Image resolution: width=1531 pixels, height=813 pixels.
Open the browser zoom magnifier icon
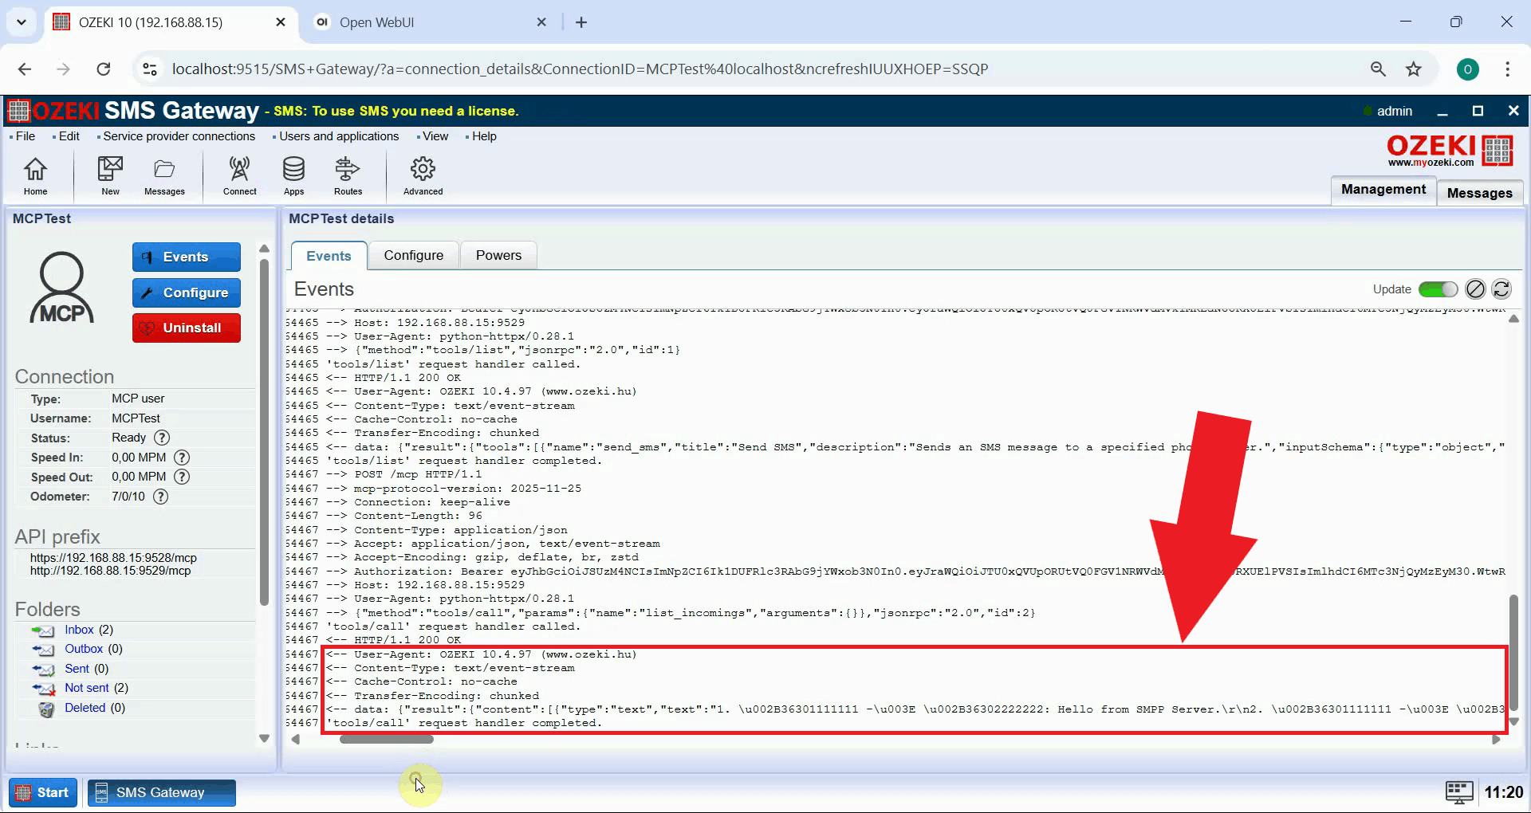tap(1378, 69)
